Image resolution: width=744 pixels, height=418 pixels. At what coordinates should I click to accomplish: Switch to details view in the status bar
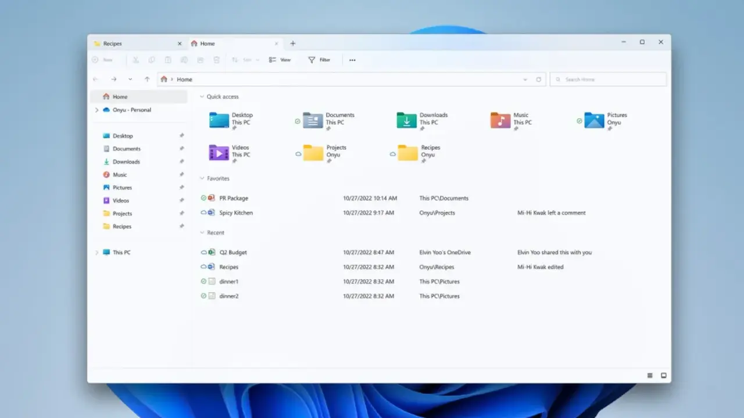pyautogui.click(x=649, y=376)
